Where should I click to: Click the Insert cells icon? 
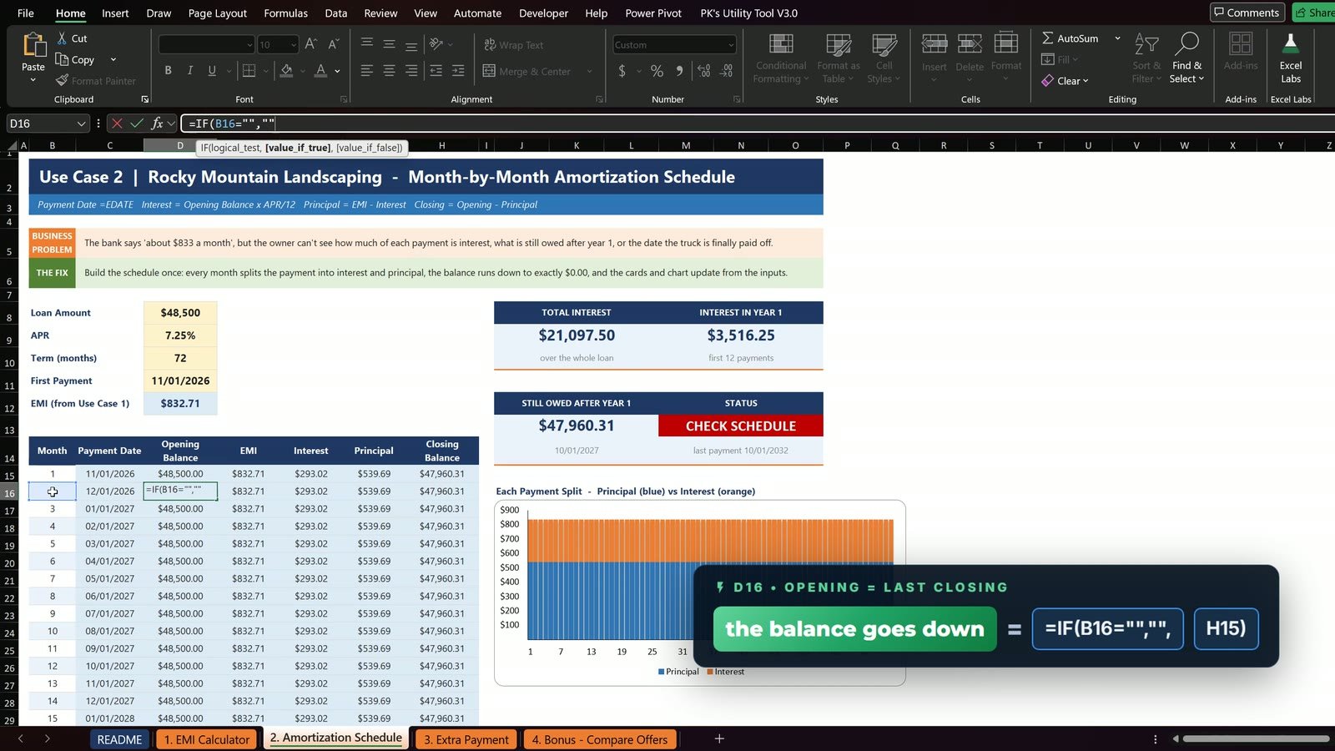coord(934,43)
